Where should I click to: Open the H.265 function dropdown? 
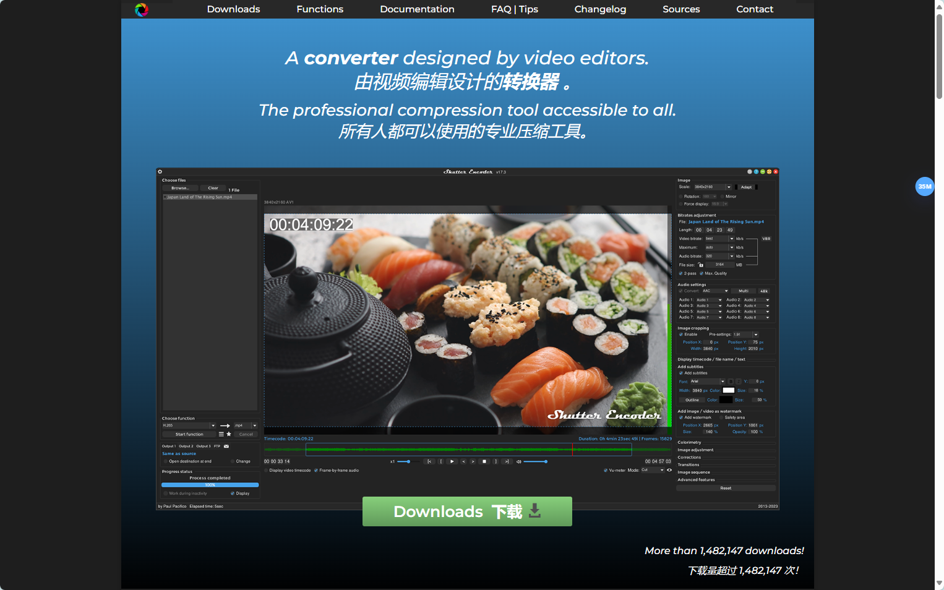point(189,425)
